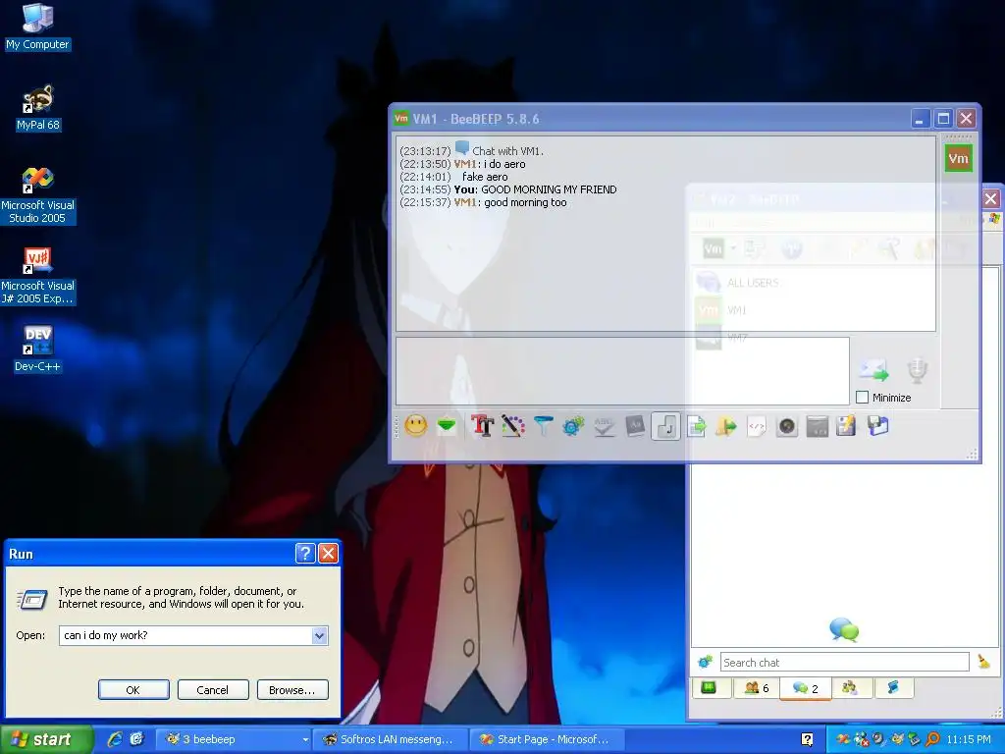Click the dark window icon in chat toolbar
Viewport: 1005px width, 754px height.
point(818,426)
